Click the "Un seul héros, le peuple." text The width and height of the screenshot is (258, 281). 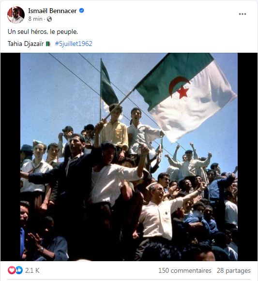coord(43,32)
